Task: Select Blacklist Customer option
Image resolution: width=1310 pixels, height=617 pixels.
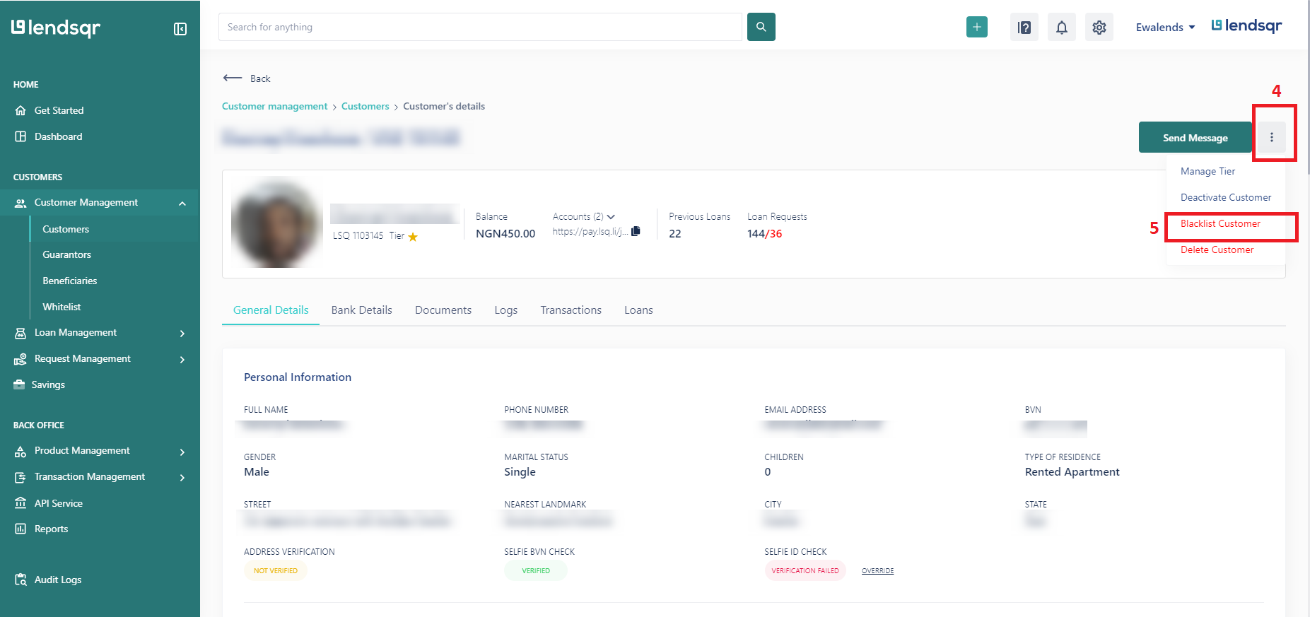Action: tap(1220, 223)
